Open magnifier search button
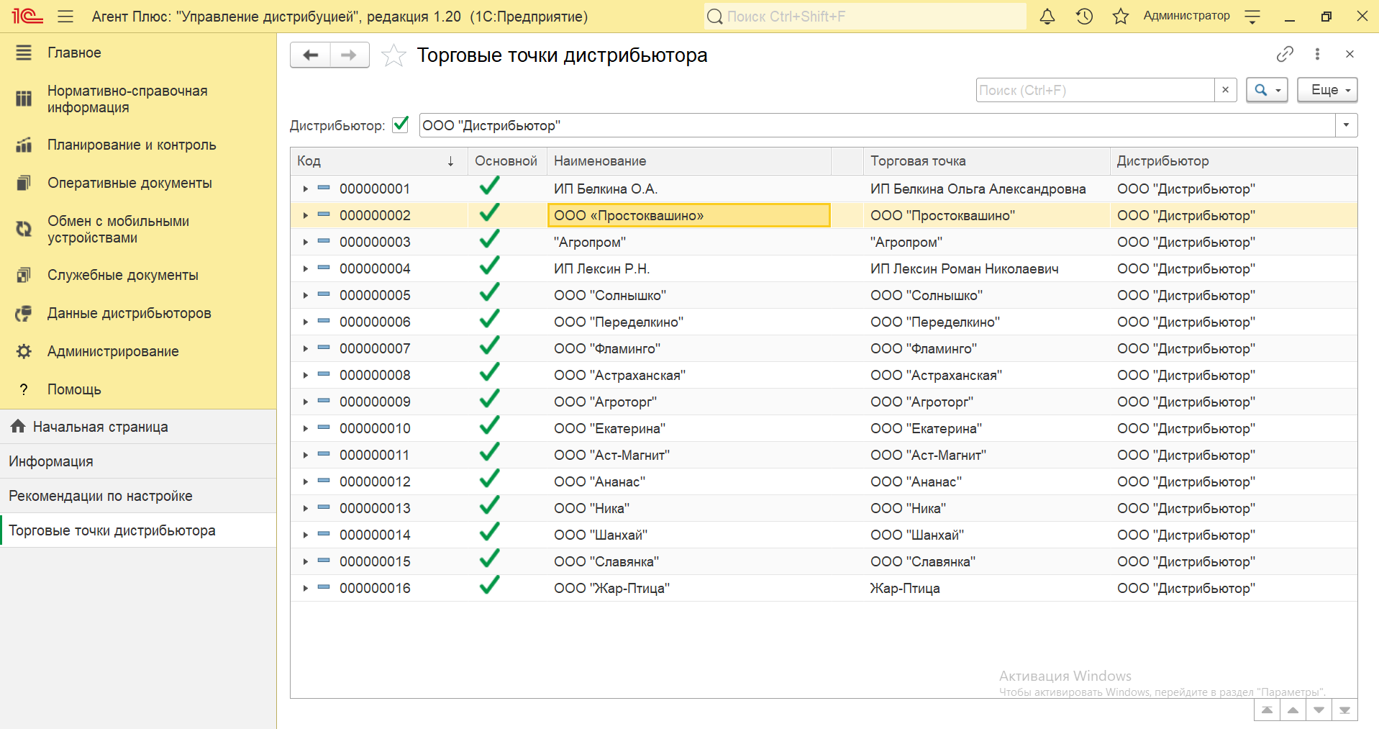 tap(1267, 90)
